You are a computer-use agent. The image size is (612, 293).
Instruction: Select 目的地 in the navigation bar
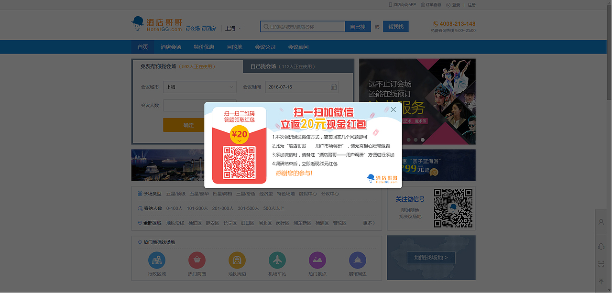coord(235,47)
